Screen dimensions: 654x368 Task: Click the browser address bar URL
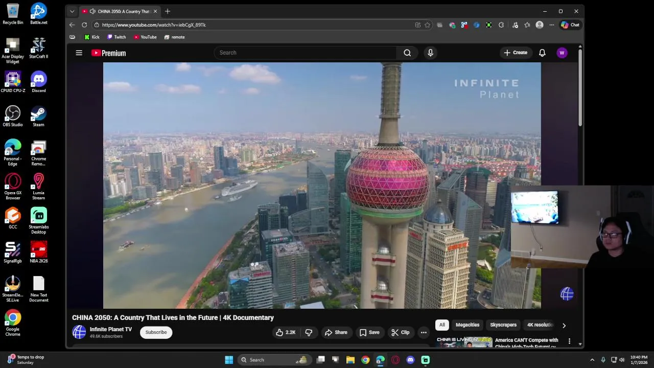tap(153, 25)
